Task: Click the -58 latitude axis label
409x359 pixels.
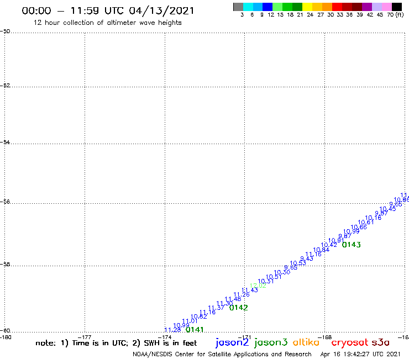Action: coord(5,265)
